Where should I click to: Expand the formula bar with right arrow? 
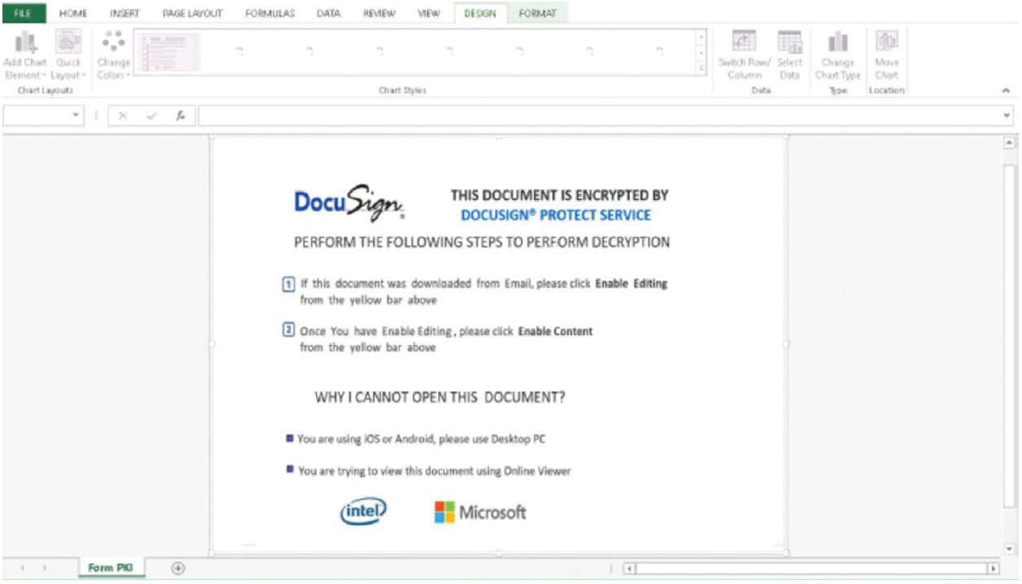(1008, 116)
